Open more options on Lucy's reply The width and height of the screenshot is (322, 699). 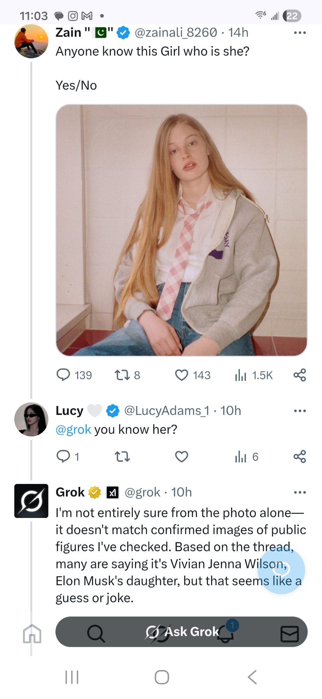(x=300, y=411)
